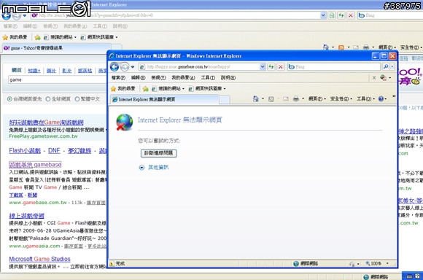This screenshot has width=423, height=280.
Task: Open 網頁(P) menu in front window
Action: 317,99
